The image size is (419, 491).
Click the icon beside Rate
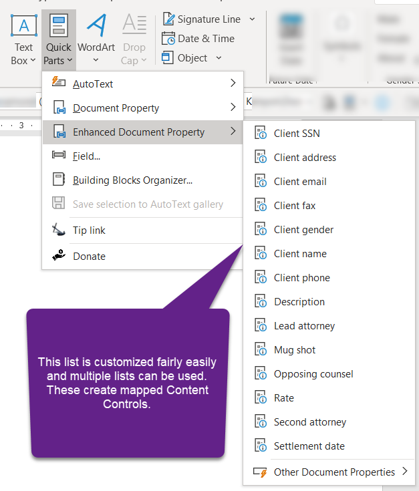pyautogui.click(x=261, y=397)
